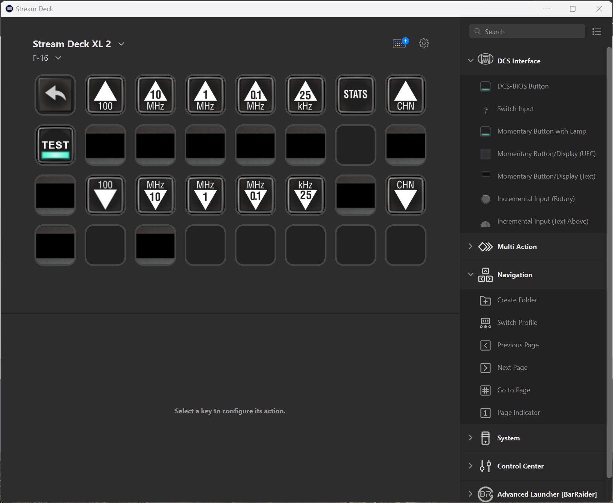Click the 25 kHz down arrow key
Screen dimensions: 613x503
pos(305,195)
